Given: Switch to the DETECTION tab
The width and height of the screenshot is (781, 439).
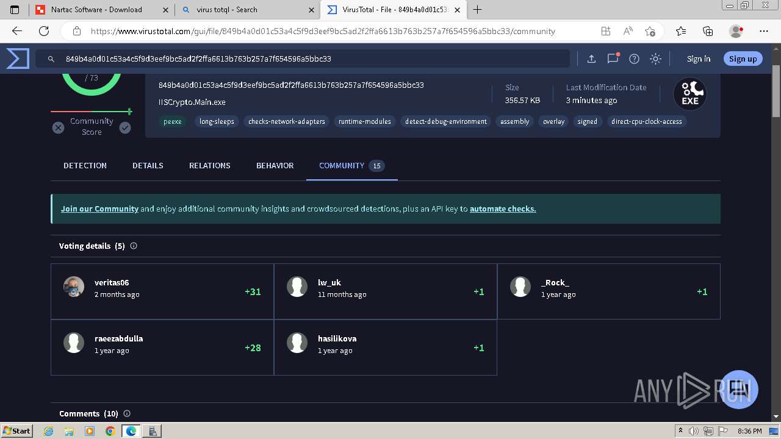Looking at the screenshot, I should 85,165.
